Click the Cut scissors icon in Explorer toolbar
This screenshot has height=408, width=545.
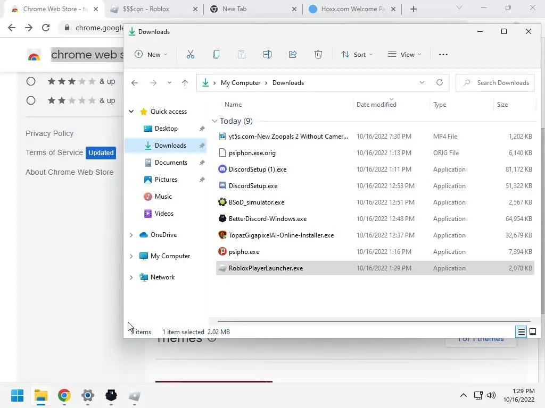pos(190,55)
